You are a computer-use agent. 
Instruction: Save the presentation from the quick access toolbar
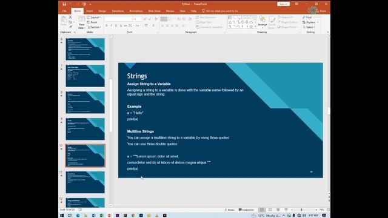pos(64,4)
